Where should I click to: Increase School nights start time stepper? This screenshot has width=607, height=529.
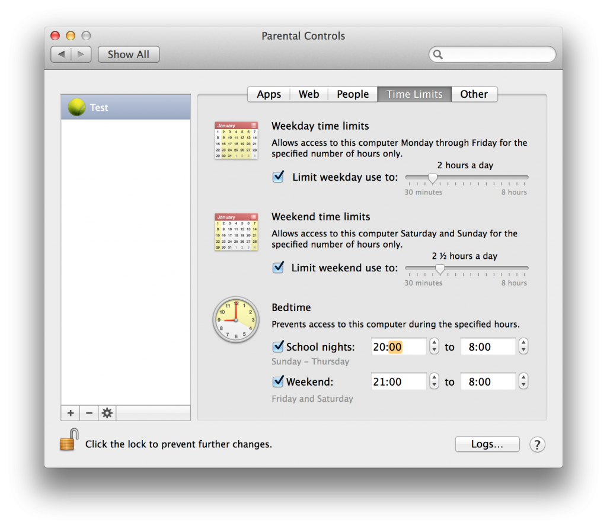435,342
